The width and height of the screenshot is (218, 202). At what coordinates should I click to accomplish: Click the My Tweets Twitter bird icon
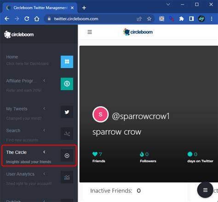point(67,112)
